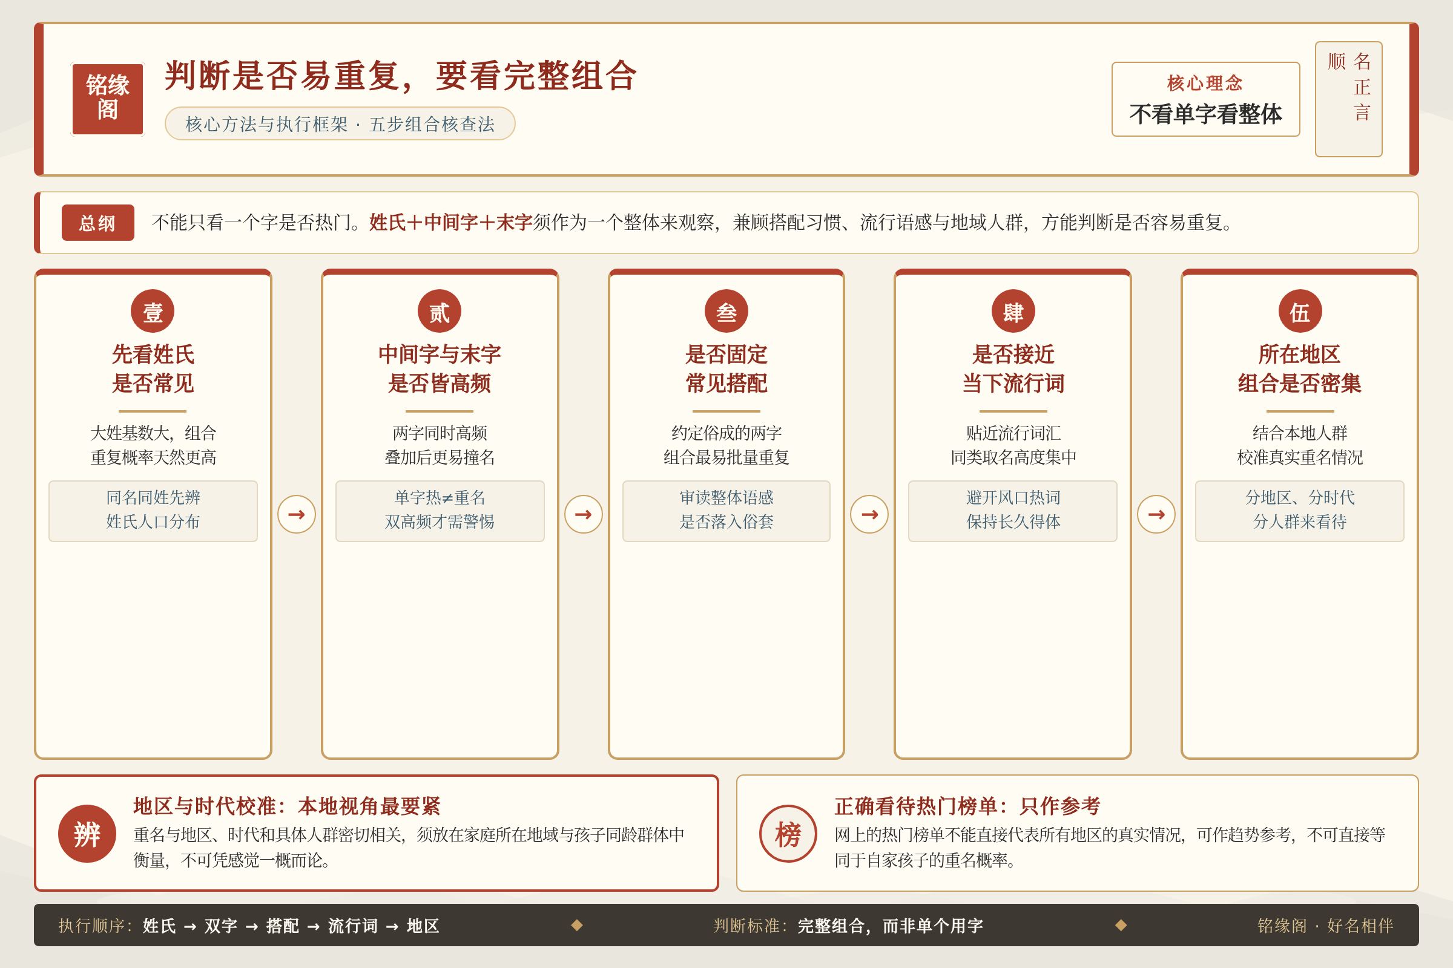Click the arrow between steps 贰 and 叁

(583, 514)
